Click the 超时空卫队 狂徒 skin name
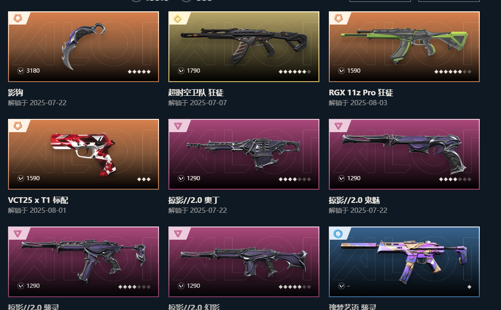This screenshot has width=501, height=310. point(196,92)
